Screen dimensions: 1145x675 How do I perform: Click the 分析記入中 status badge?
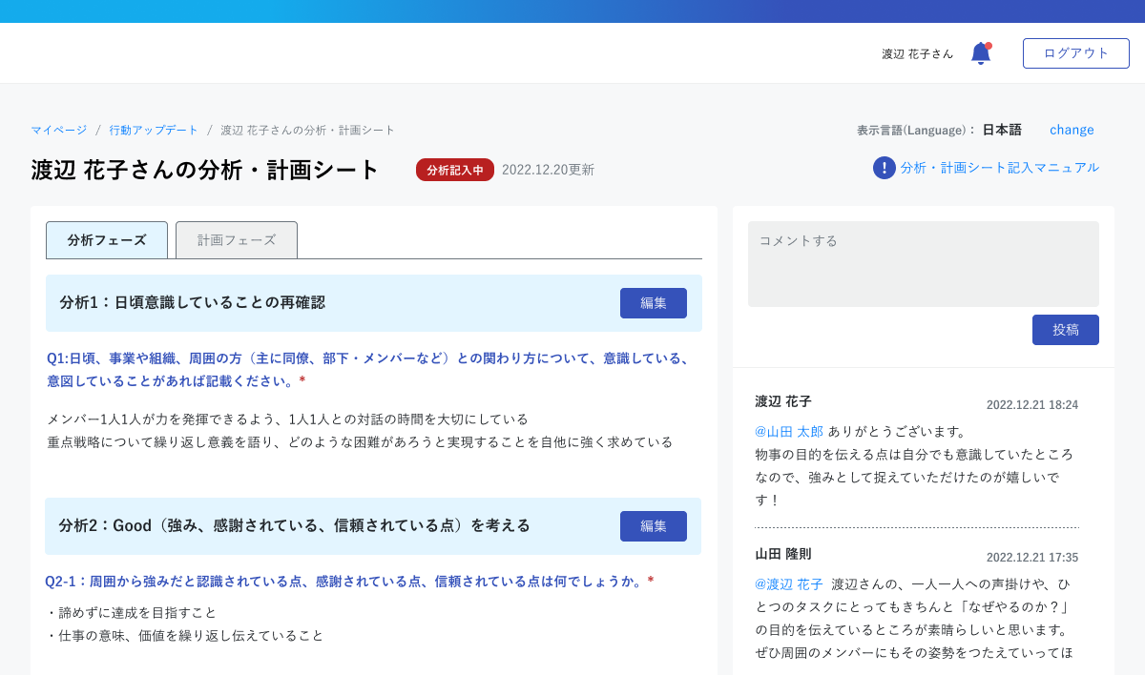coord(455,170)
